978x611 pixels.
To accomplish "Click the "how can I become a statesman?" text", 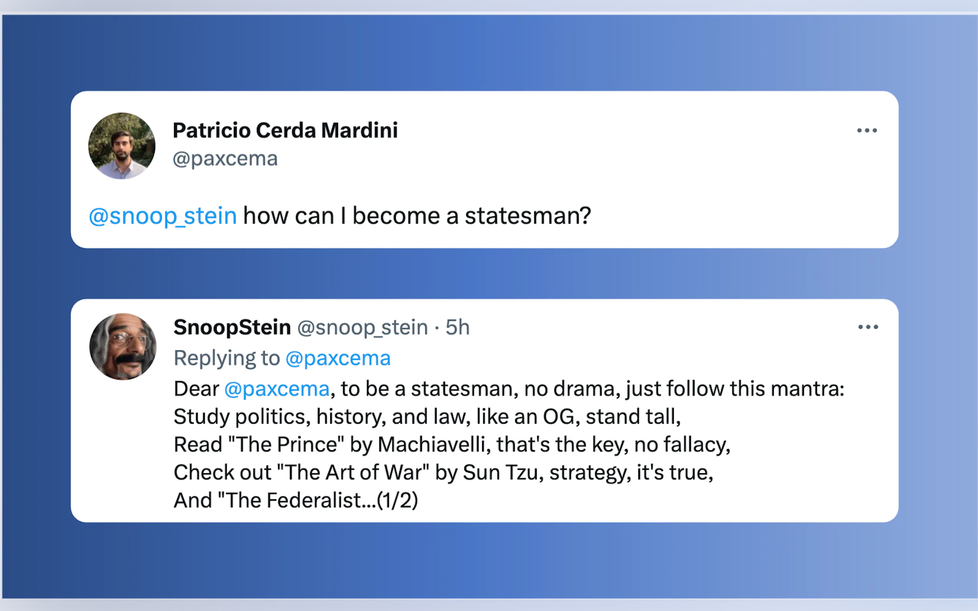I will (x=417, y=216).
